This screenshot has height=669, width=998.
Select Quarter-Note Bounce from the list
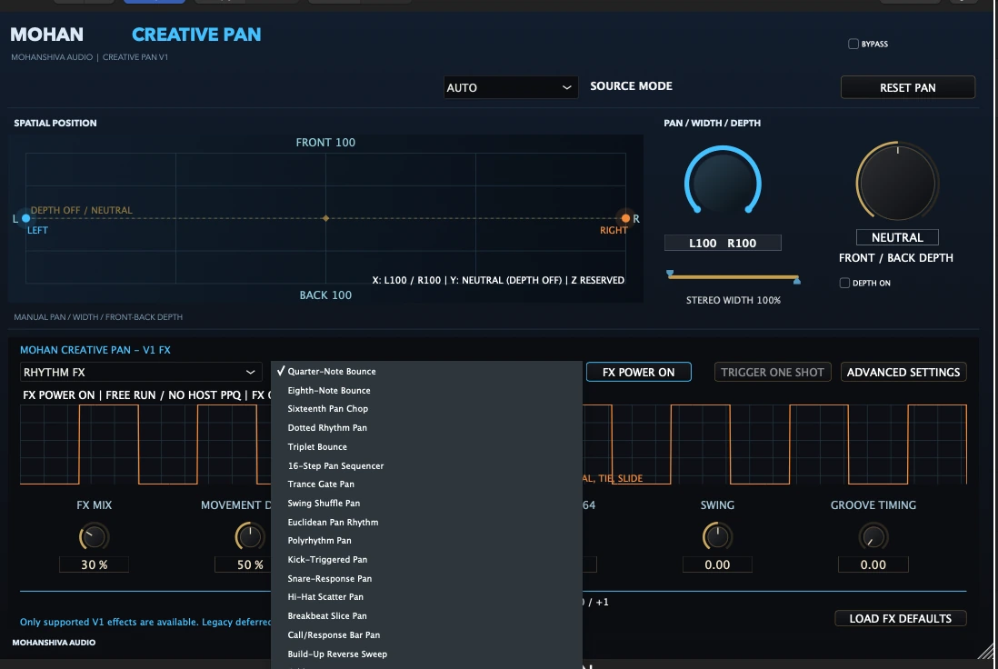pos(426,371)
